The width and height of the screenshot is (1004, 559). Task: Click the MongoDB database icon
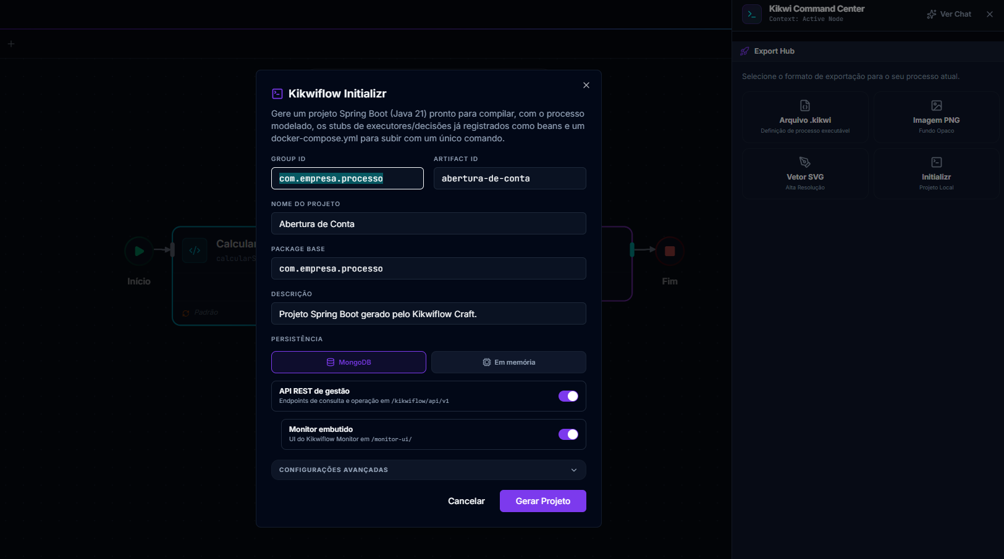pyautogui.click(x=331, y=362)
